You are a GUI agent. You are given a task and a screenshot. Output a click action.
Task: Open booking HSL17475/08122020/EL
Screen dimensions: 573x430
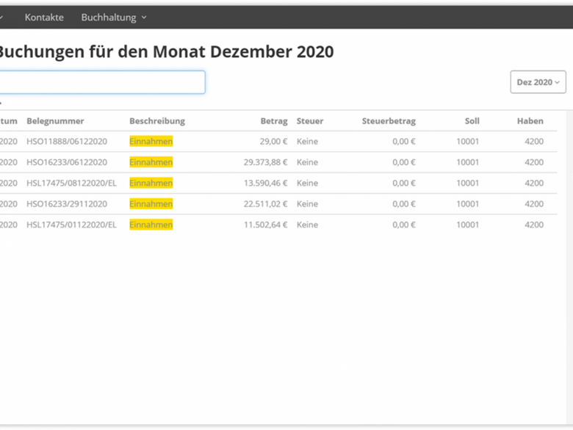(x=71, y=183)
